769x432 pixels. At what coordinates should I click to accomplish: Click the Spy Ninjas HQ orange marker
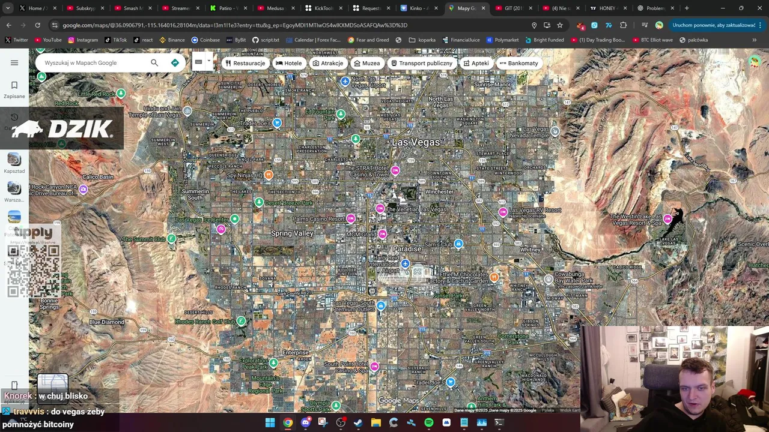pyautogui.click(x=269, y=175)
